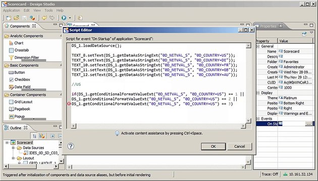
Task: Click Cancel in Script Editor
Action: pos(240,146)
